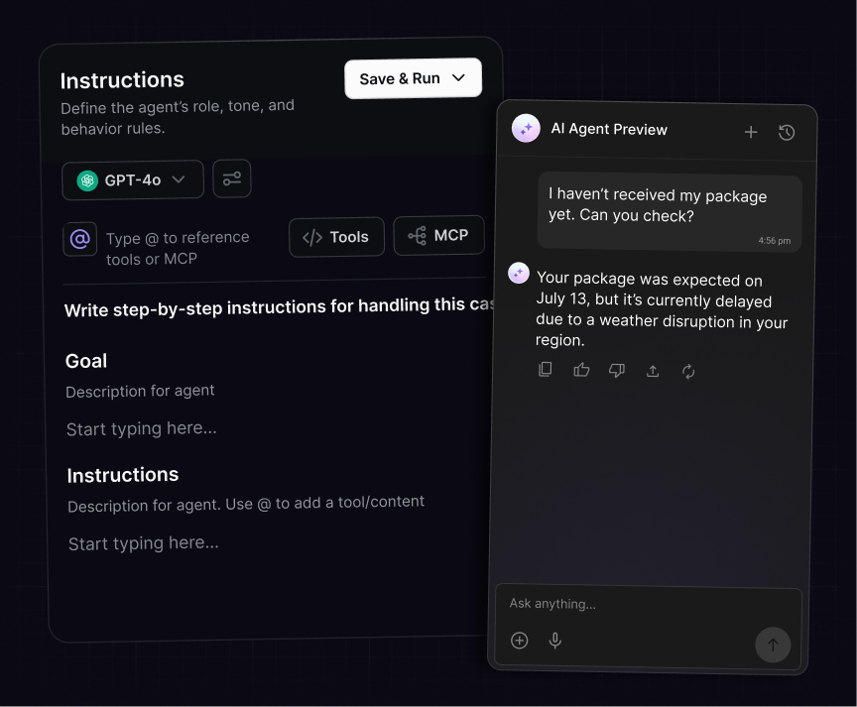Copy the agent response
This screenshot has height=707, width=857.
(x=546, y=370)
